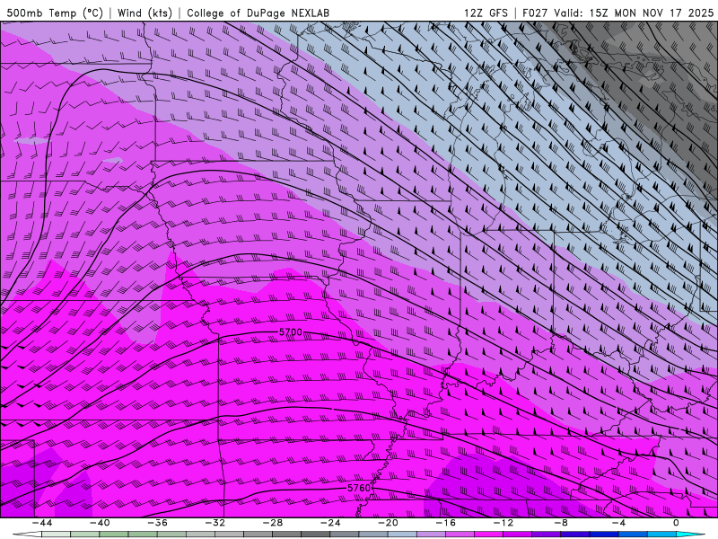The image size is (718, 539).
Task: Click the '-20' colorbar tick label
Action: (x=389, y=523)
